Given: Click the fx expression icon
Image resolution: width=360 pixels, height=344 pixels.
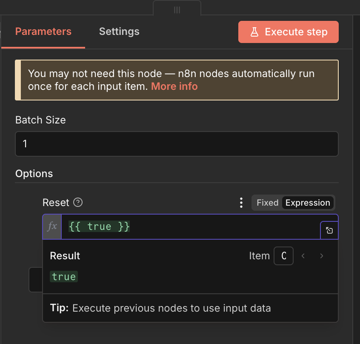Looking at the screenshot, I should pyautogui.click(x=52, y=226).
